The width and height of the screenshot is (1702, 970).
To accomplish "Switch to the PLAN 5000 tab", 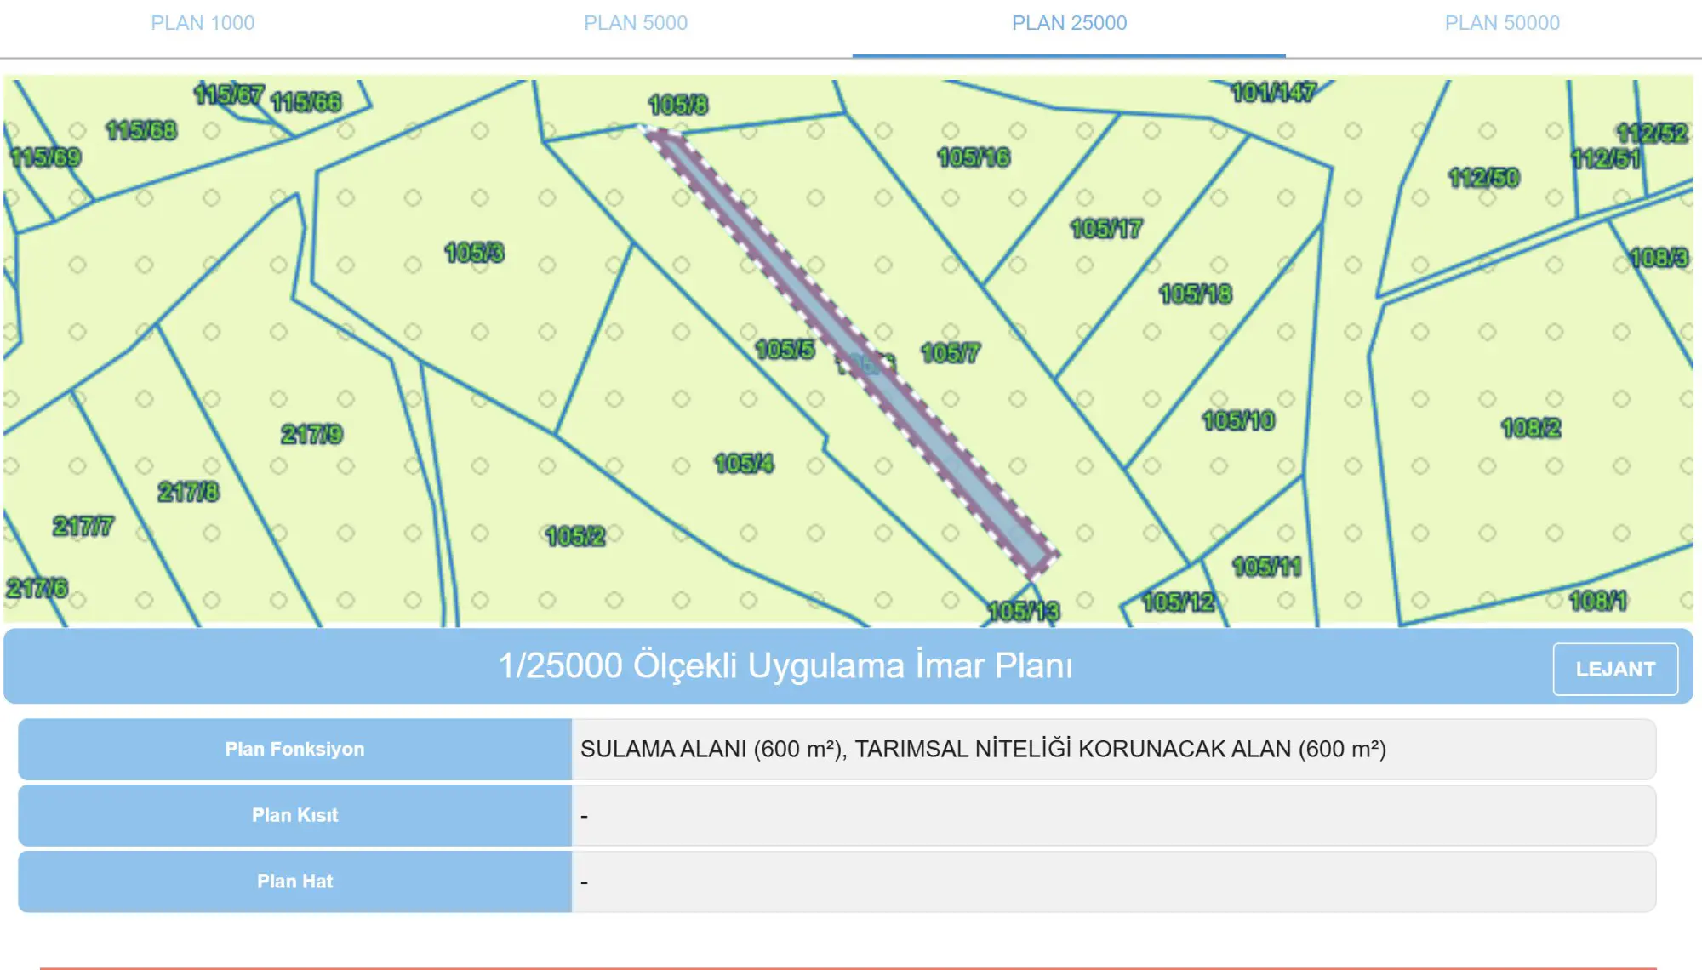I will tap(636, 23).
